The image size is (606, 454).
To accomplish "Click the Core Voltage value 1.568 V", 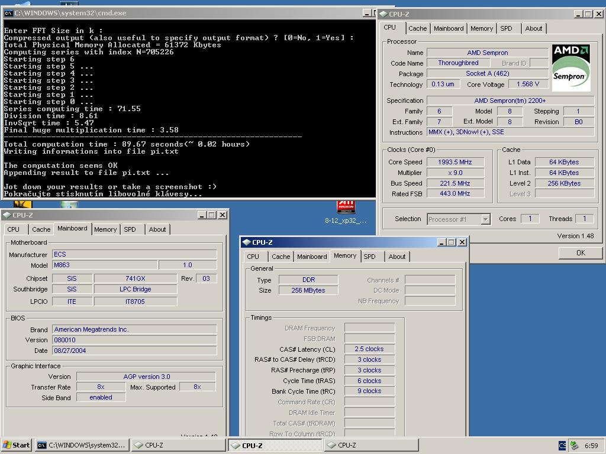I will [x=527, y=84].
